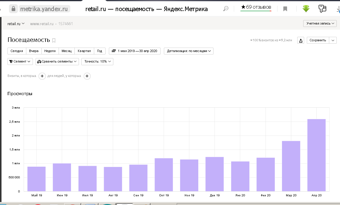Open the Учетная запись dropdown
Image resolution: width=340 pixels, height=205 pixels.
(x=320, y=23)
